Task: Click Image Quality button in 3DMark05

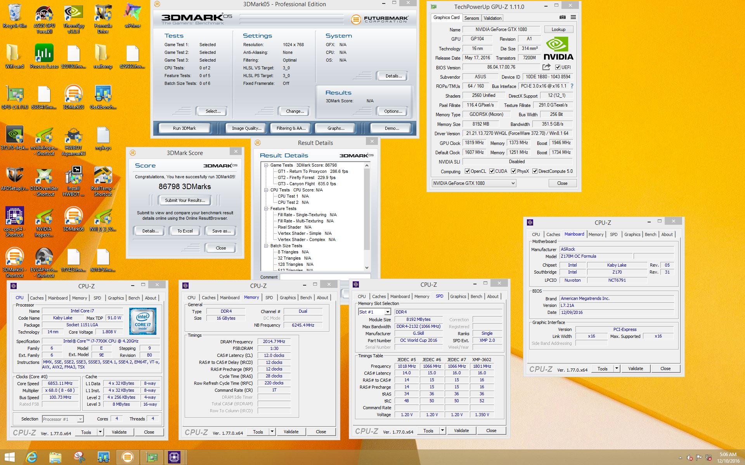Action: point(246,128)
